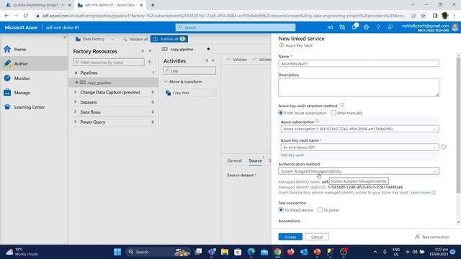Open Azure notifications bell
The width and height of the screenshot is (461, 259).
coord(354,27)
